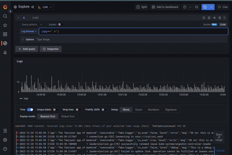The height and width of the screenshot is (155, 232).
Task: Open the Query patterns dropdown
Action: tap(32, 24)
